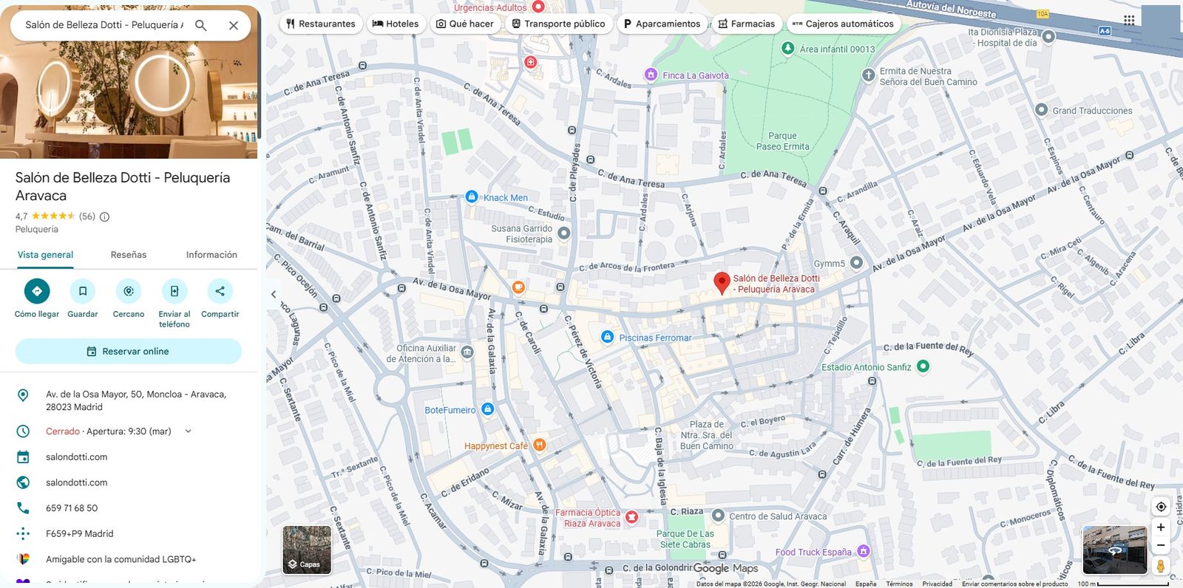Filter map by Restaurantes
This screenshot has height=588, width=1183.
coord(321,24)
